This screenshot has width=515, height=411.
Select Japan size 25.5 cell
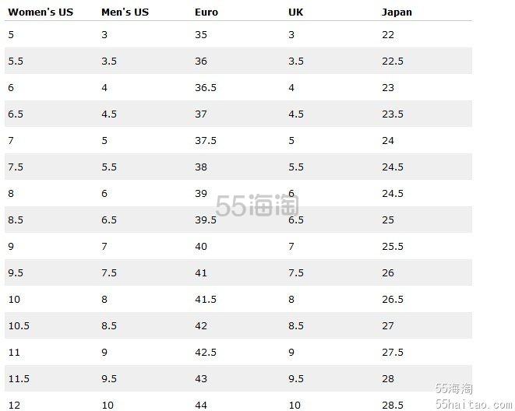393,246
